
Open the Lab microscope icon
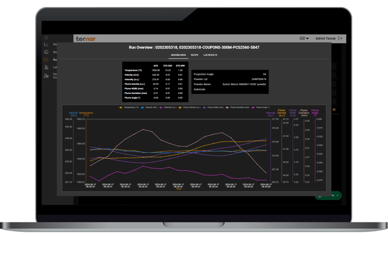point(46,67)
